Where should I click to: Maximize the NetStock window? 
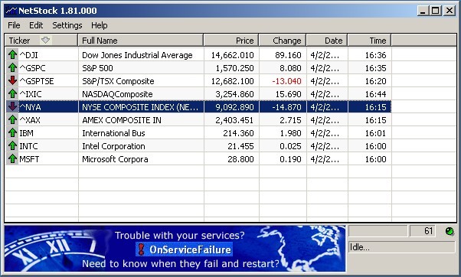tap(436, 11)
